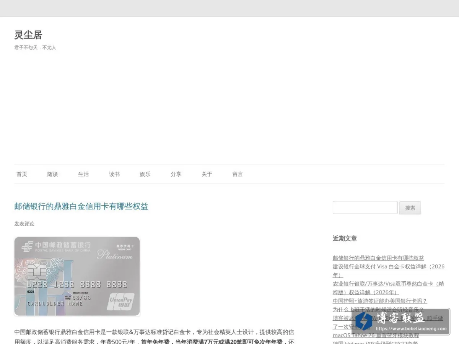Open the 灵尘居 site title link

[x=28, y=35]
